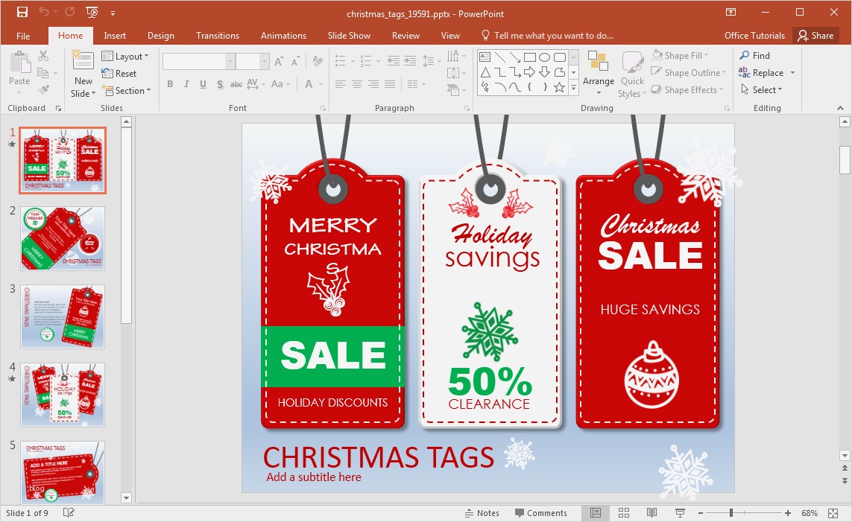Image resolution: width=852 pixels, height=522 pixels.
Task: Toggle Align Right paragraph alignment
Action: click(373, 84)
